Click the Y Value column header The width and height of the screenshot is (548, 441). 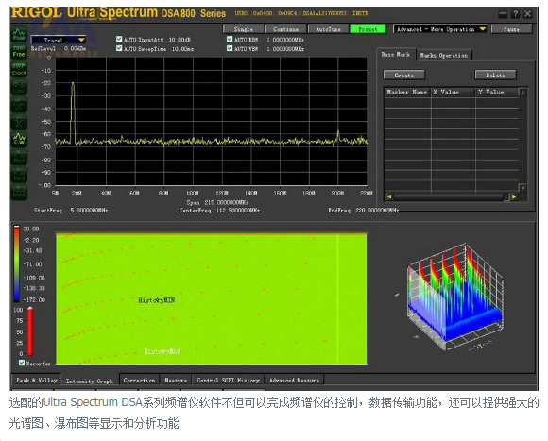click(497, 93)
